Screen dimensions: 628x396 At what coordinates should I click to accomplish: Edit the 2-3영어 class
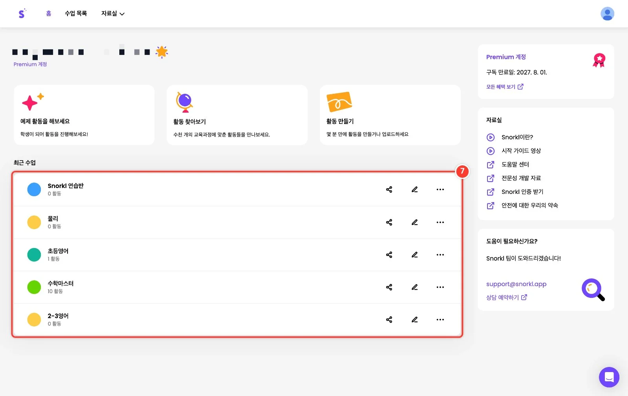pyautogui.click(x=414, y=319)
